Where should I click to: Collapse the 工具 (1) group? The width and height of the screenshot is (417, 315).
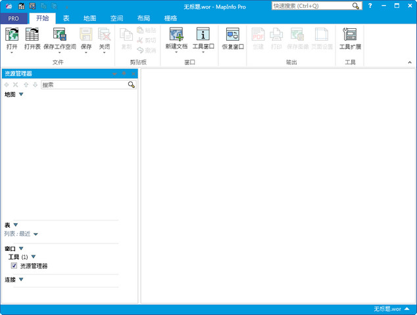pyautogui.click(x=33, y=257)
